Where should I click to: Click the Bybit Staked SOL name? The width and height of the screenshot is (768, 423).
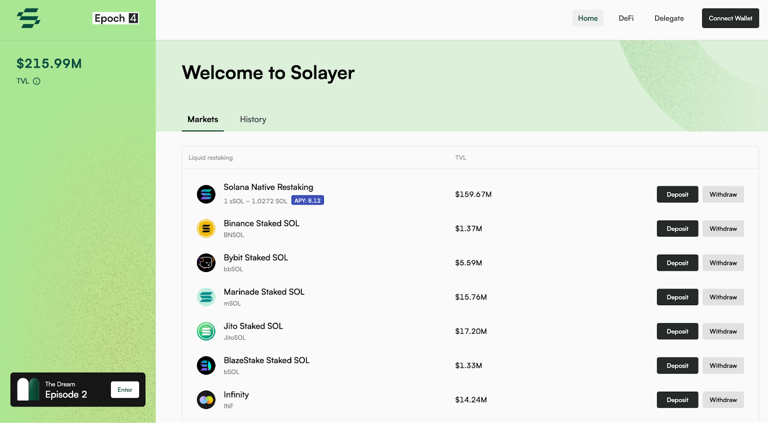click(256, 258)
